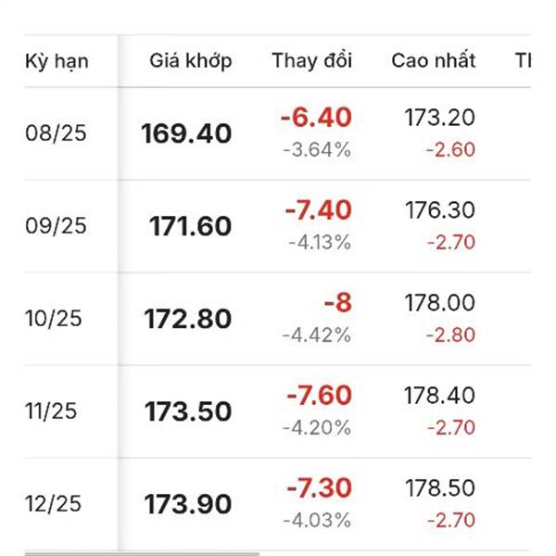Click the 169.40 matched price
556x556 pixels.
[186, 133]
